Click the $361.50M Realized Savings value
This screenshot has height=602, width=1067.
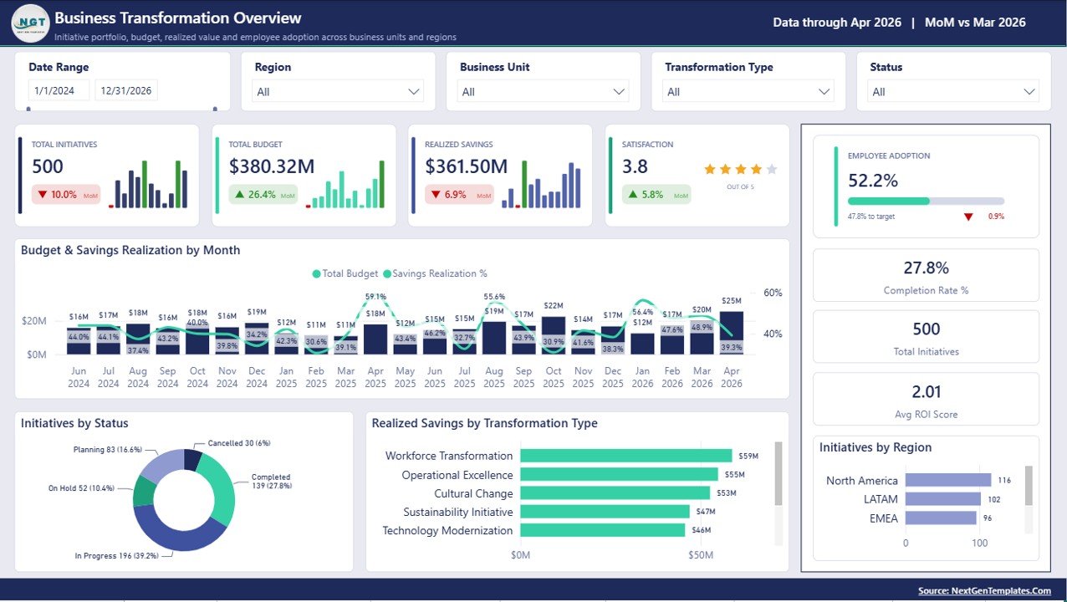click(467, 166)
